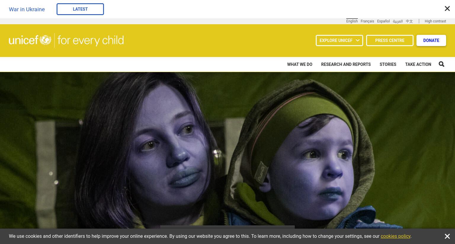Screen dimensions: 455x244
Task: Select the Arabic language option
Action: coord(398,21)
